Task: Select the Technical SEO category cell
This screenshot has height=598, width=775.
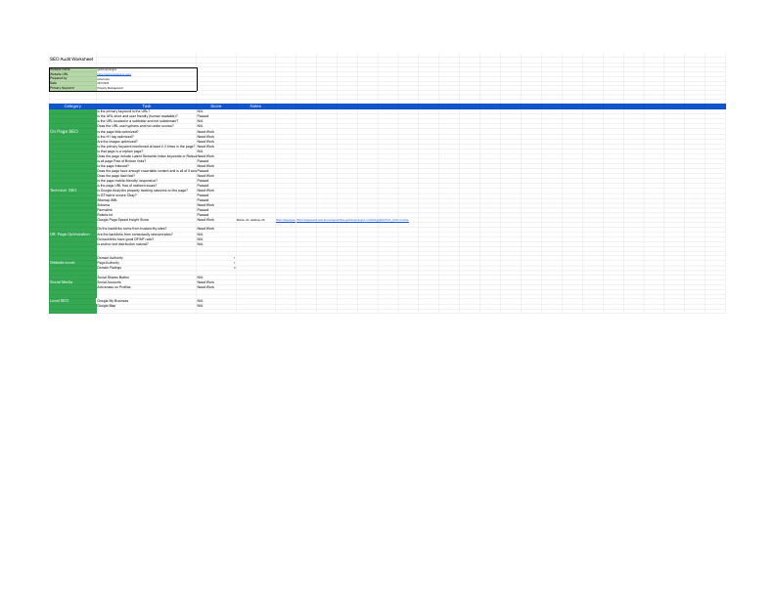Action: 72,190
